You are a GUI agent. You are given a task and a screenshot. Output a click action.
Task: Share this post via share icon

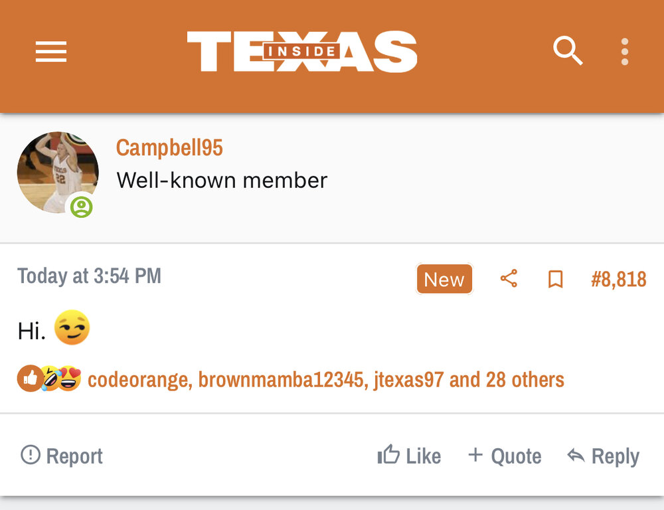[x=509, y=279]
